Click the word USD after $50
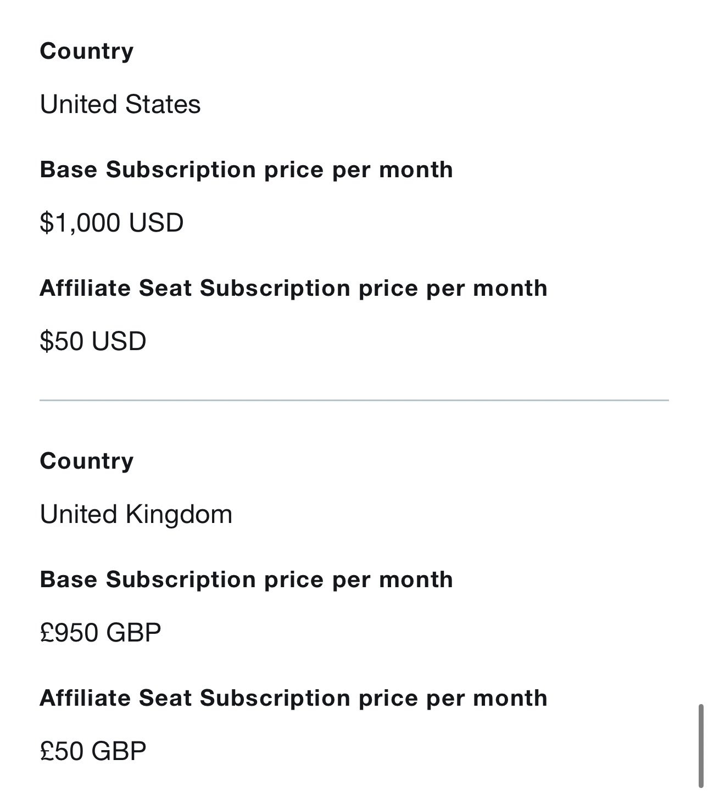This screenshot has width=708, height=799. pos(119,341)
